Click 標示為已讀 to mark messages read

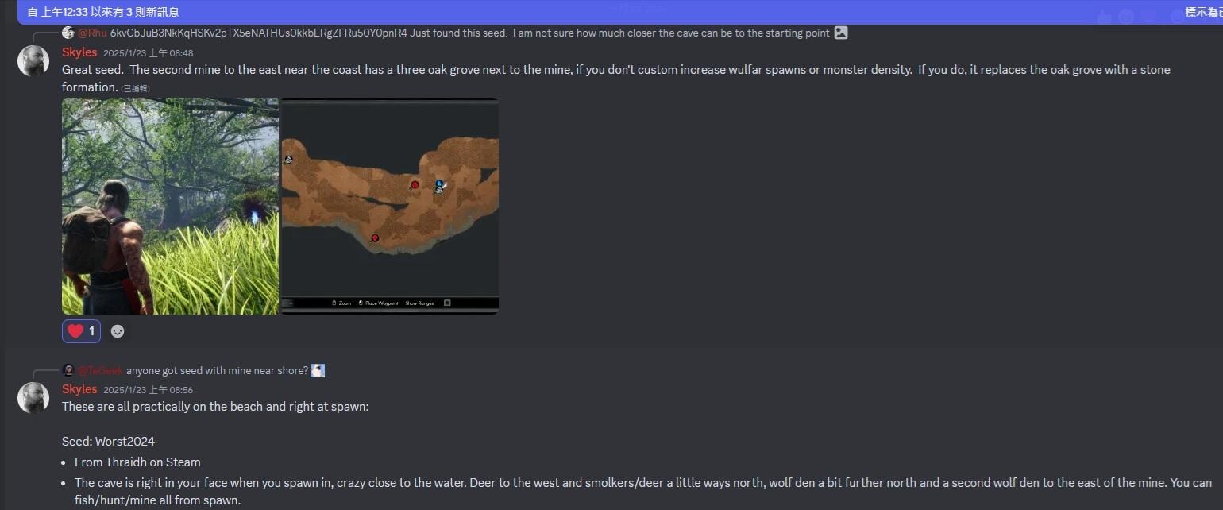(x=1201, y=12)
